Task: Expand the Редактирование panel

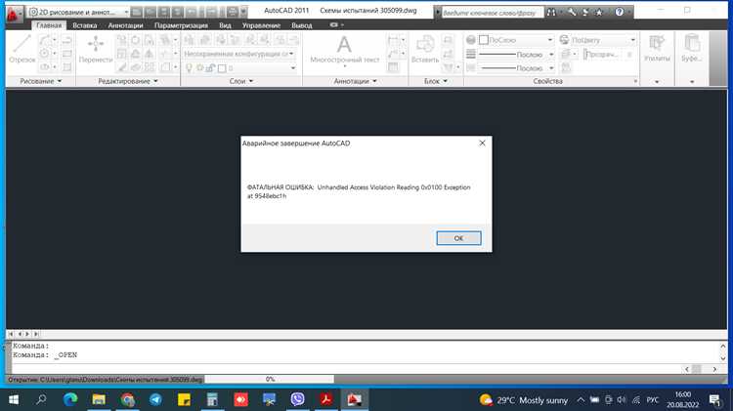Action: pos(128,81)
